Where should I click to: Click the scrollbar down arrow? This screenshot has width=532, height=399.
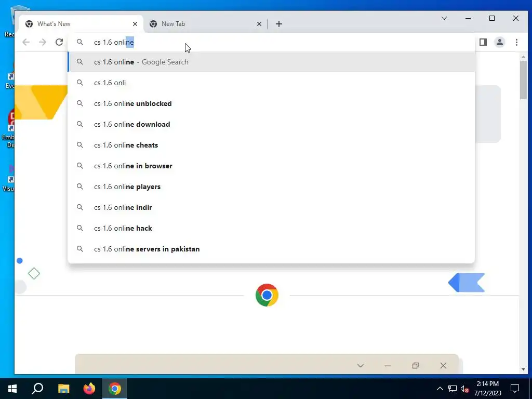click(x=523, y=369)
